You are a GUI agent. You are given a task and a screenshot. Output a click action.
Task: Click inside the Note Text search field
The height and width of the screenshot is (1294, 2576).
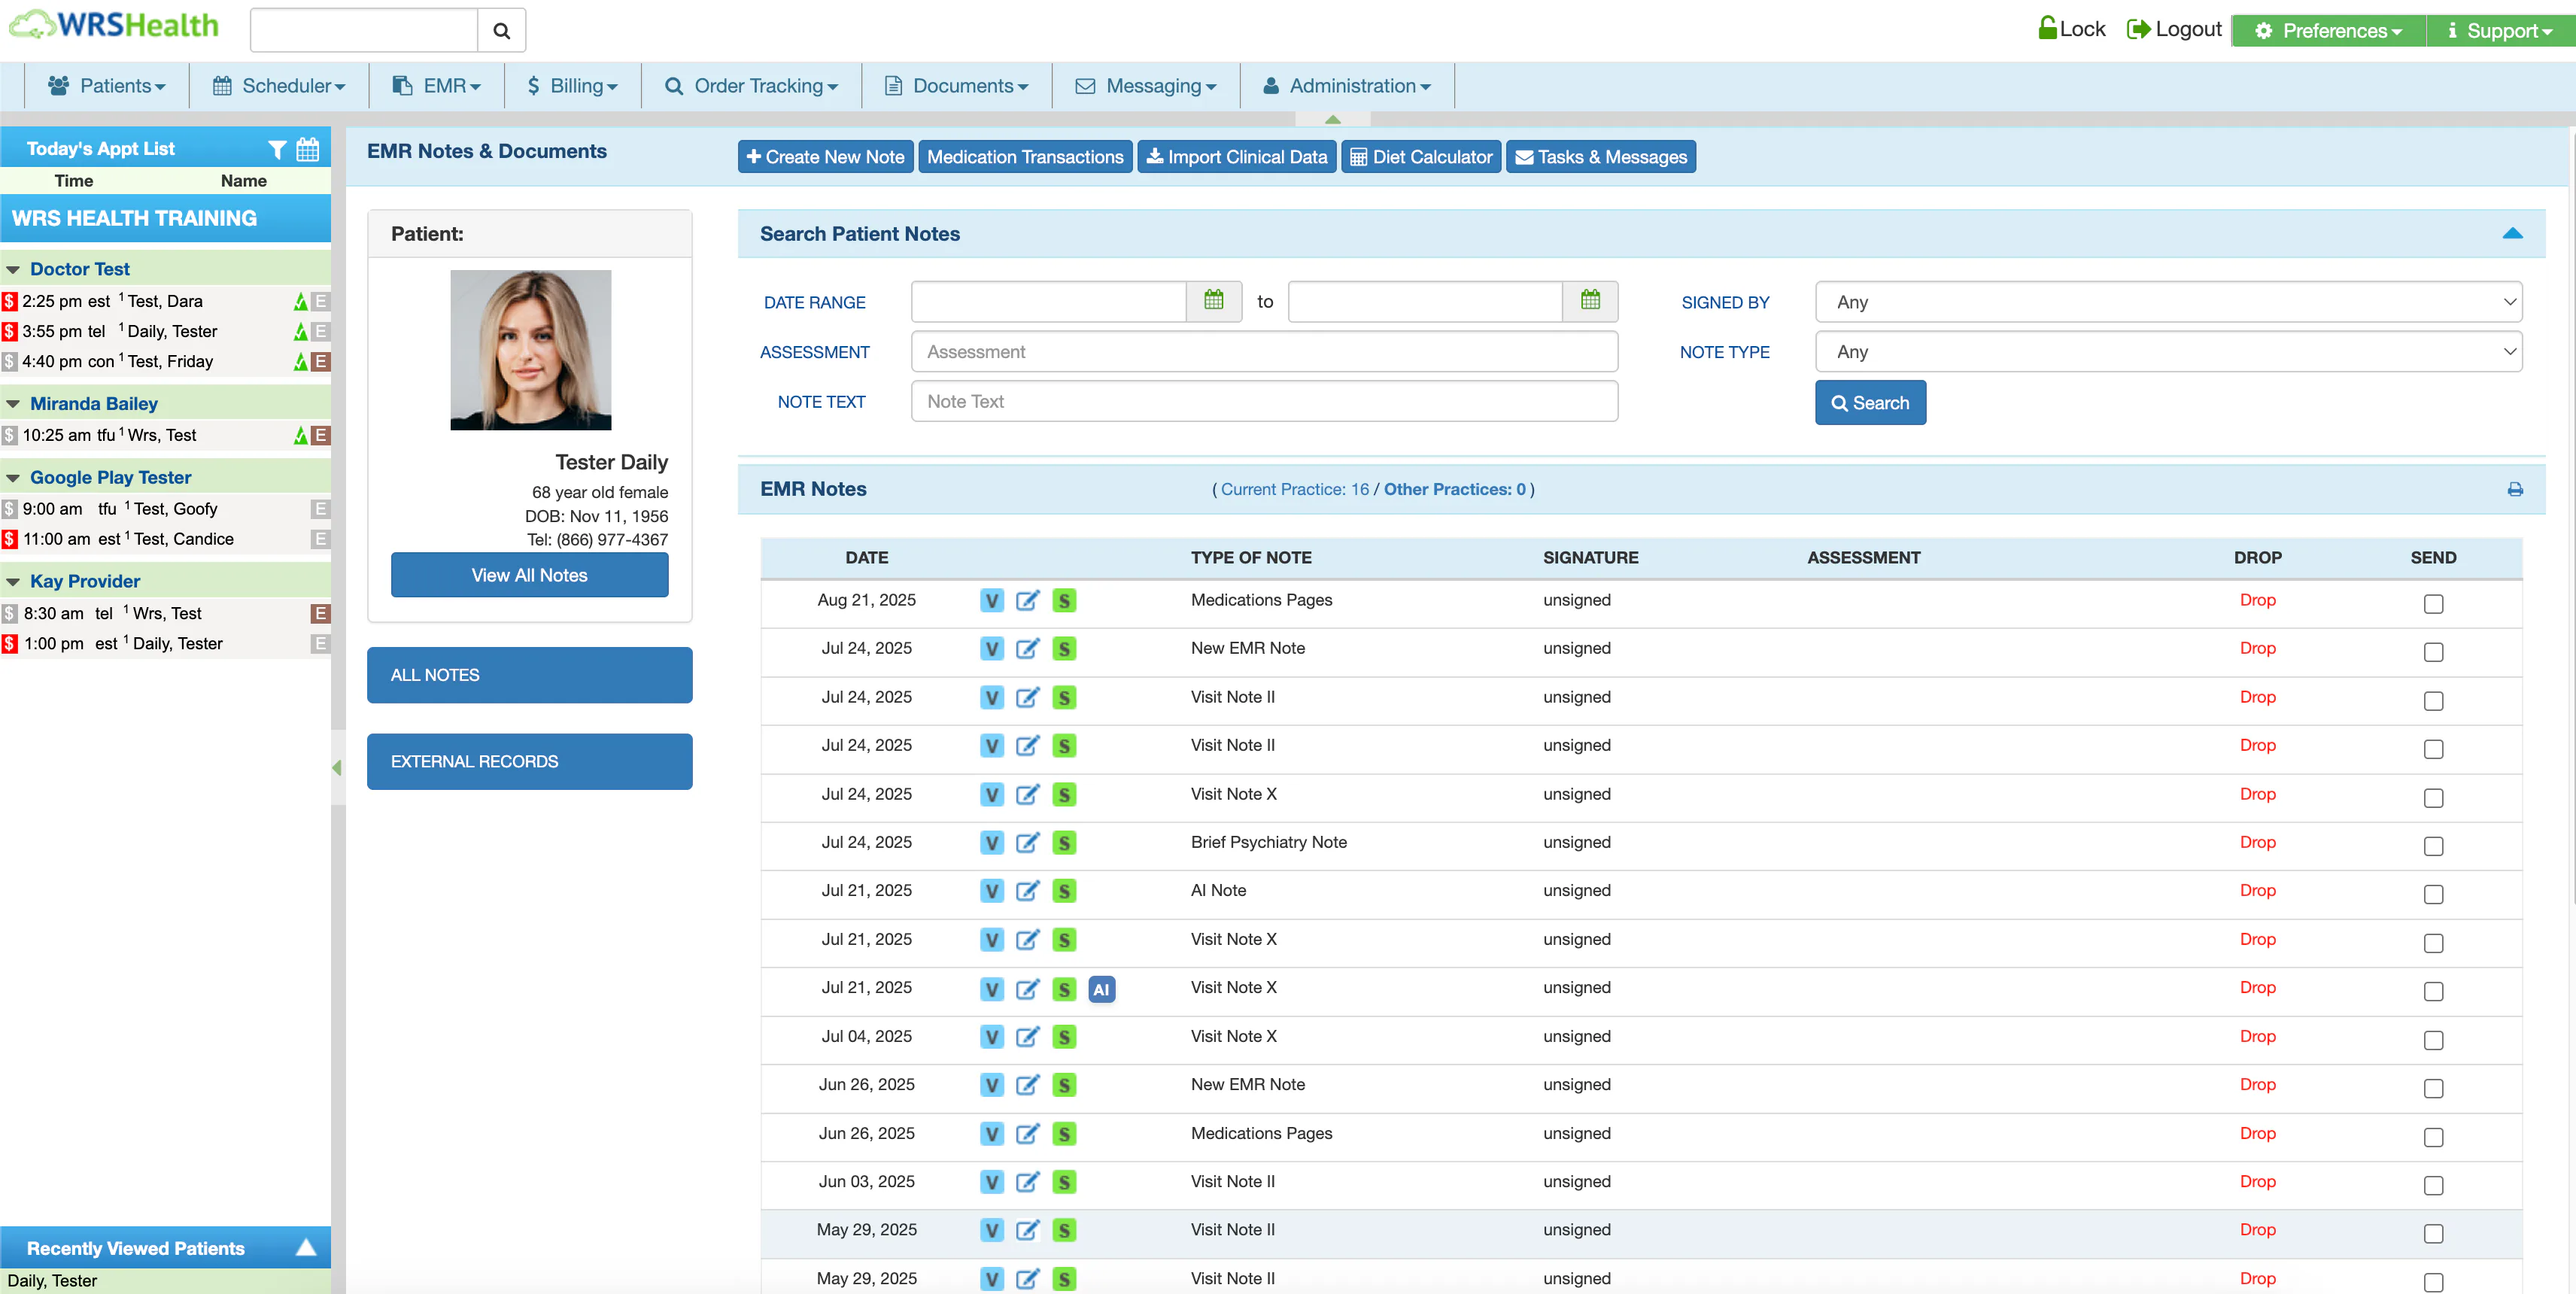tap(1263, 401)
